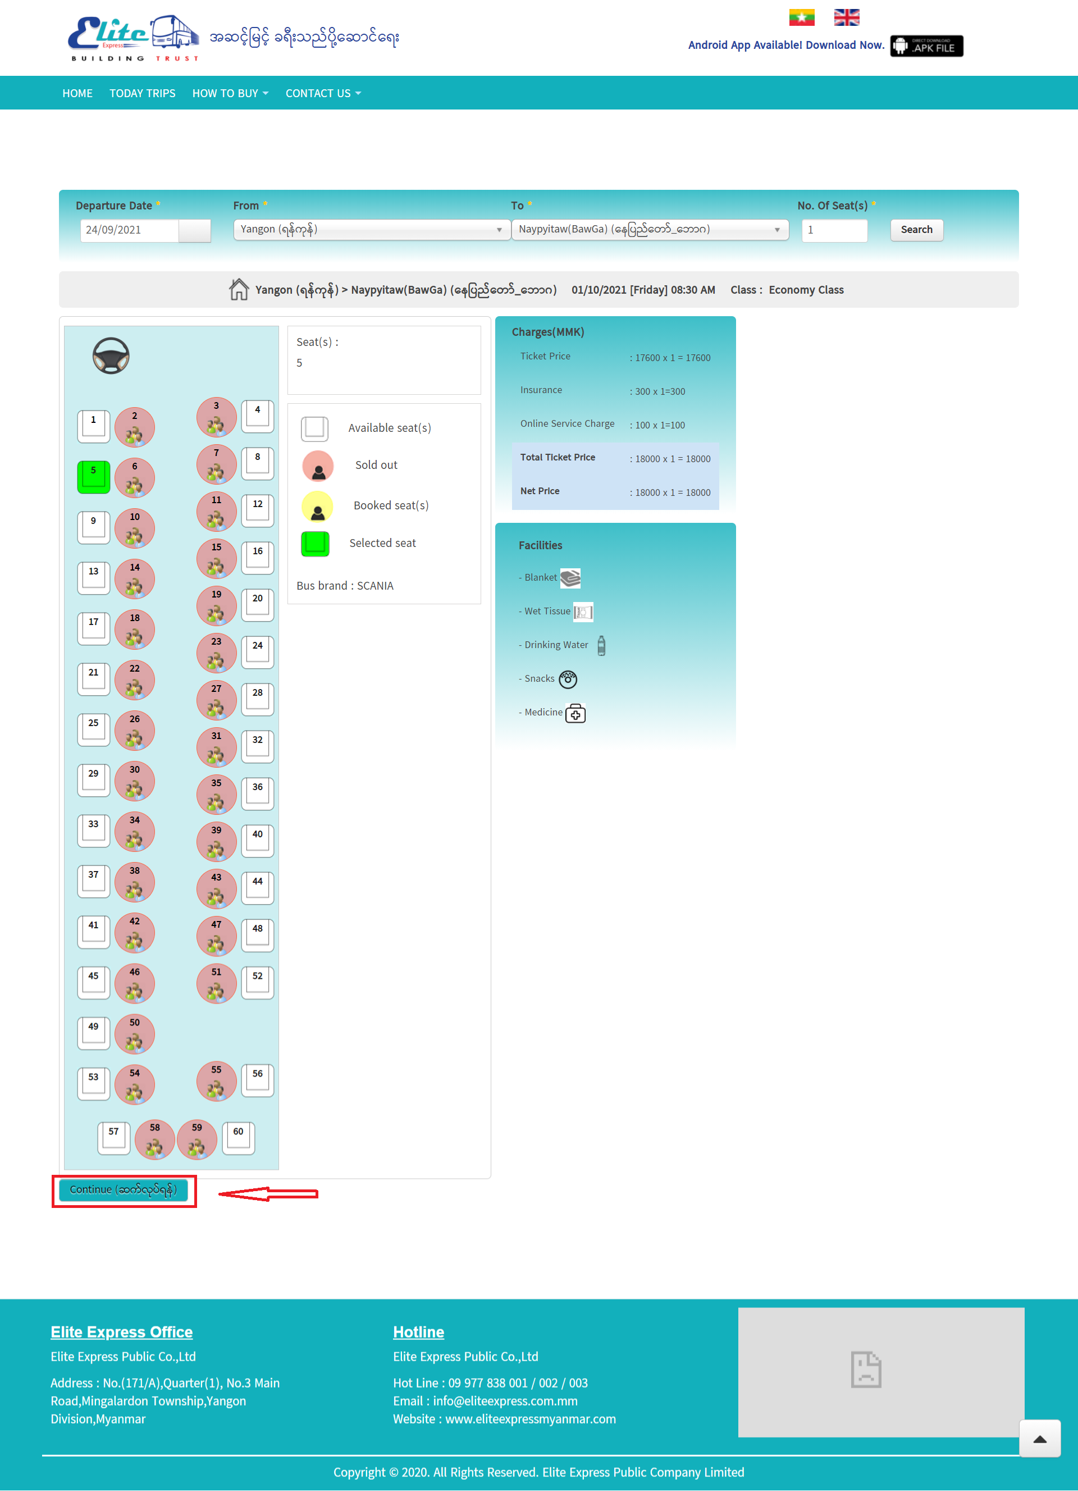Open the From city dropdown
The image size is (1078, 1491).
(371, 230)
